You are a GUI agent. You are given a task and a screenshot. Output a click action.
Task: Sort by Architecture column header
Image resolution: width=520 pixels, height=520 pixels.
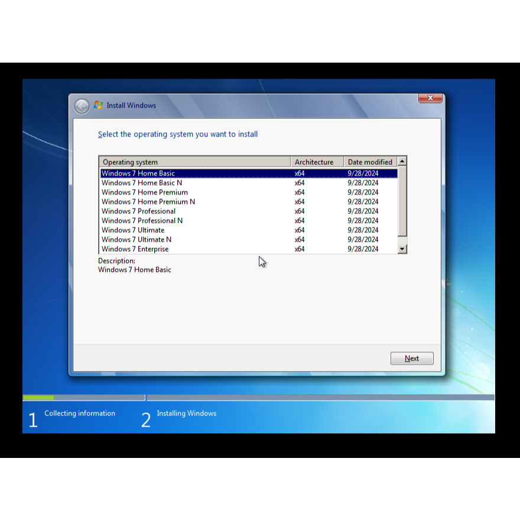coord(317,162)
